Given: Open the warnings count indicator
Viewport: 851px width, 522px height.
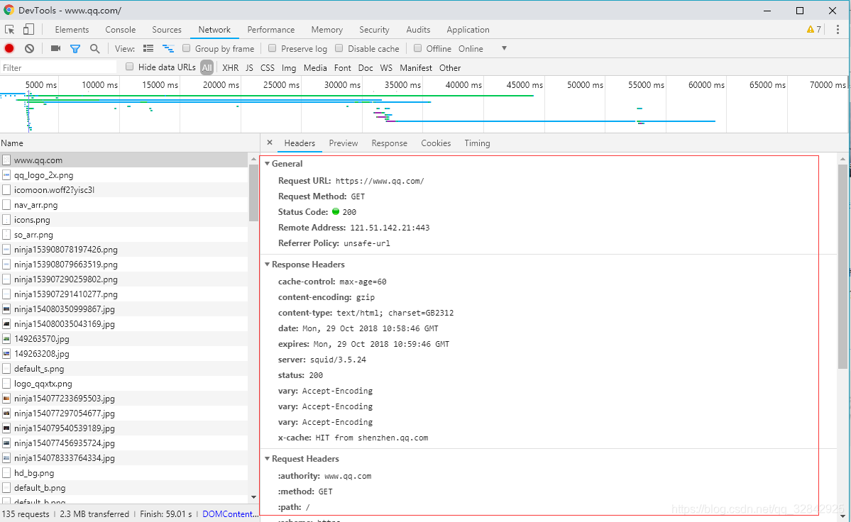Looking at the screenshot, I should pos(813,30).
